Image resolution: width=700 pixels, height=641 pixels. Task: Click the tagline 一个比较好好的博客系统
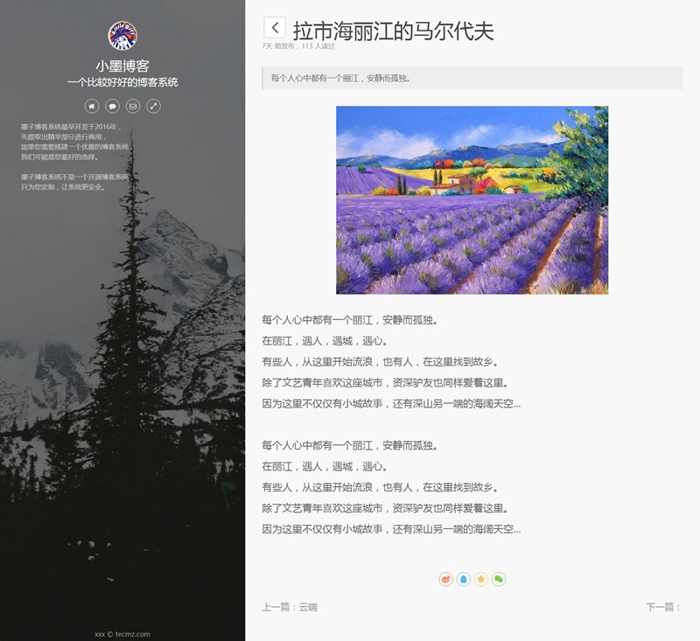coord(122,82)
